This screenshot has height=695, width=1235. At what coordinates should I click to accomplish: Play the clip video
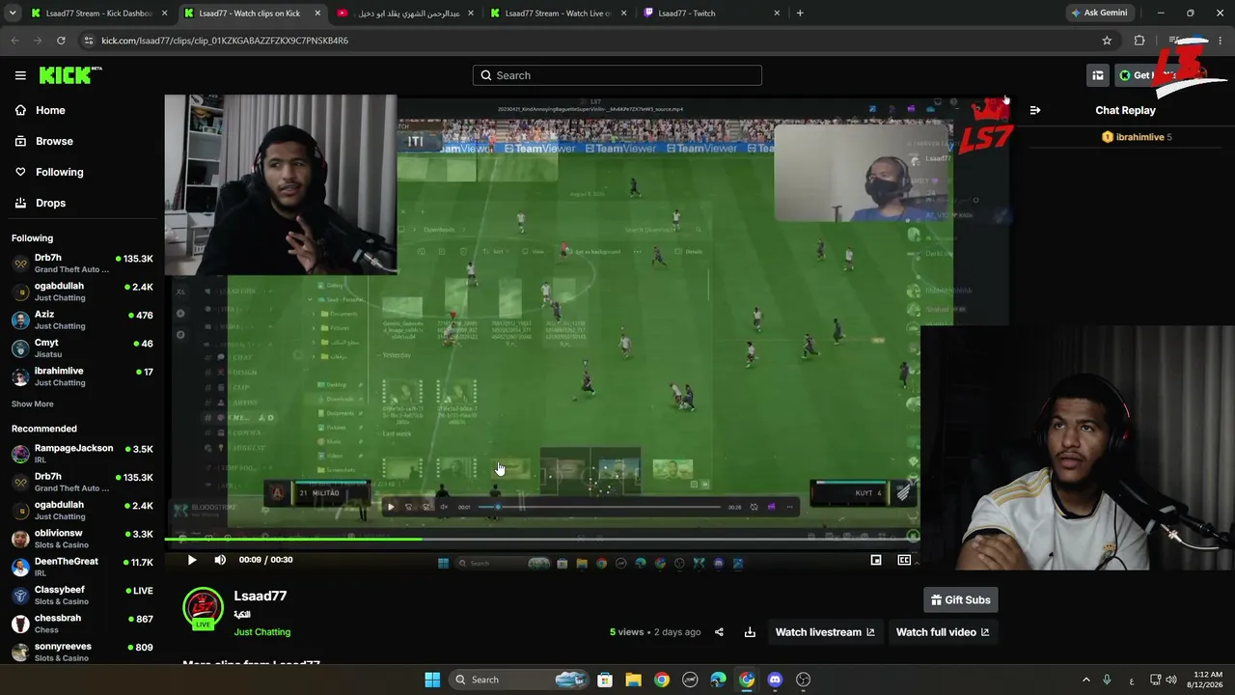point(191,560)
